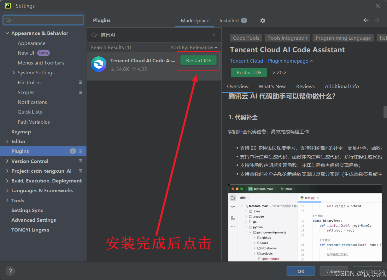Image resolution: width=387 pixels, height=280 pixels.
Task: Click the plugins settings gear icon
Action: pyautogui.click(x=262, y=21)
